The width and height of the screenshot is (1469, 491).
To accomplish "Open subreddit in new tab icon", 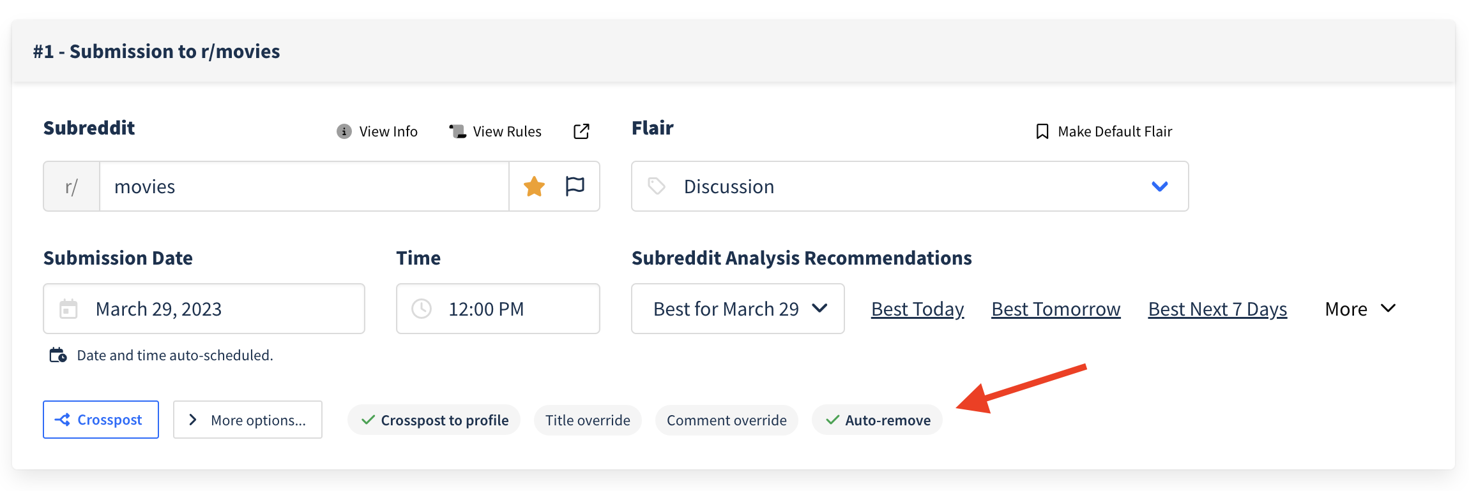I will 581,131.
